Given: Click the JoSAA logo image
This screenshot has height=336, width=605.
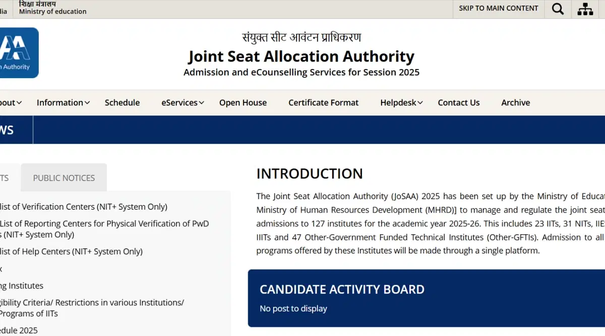Looking at the screenshot, I should [x=19, y=53].
